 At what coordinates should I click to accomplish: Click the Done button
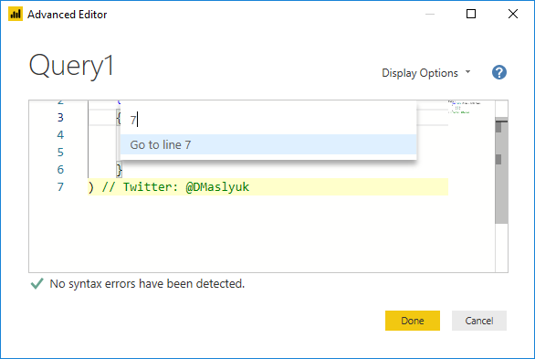[x=412, y=321]
